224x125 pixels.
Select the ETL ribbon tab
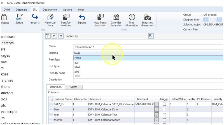(x=34, y=10)
